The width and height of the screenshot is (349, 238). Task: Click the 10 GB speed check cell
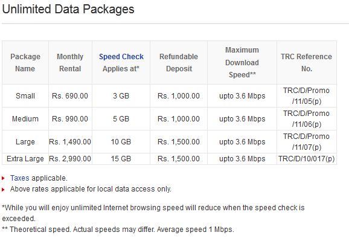tap(121, 142)
